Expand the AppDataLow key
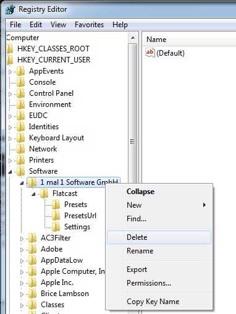The width and height of the screenshot is (236, 314). coord(22,261)
